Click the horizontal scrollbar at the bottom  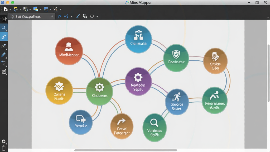point(126,150)
